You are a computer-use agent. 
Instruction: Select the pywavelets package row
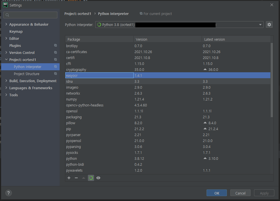(168, 170)
